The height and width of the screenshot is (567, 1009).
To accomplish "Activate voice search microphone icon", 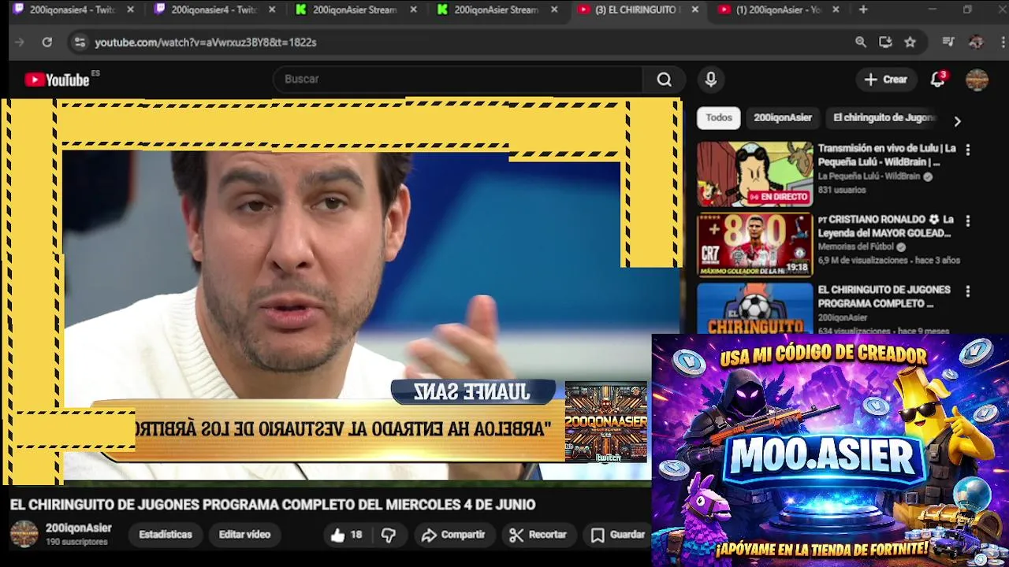I will pos(711,80).
